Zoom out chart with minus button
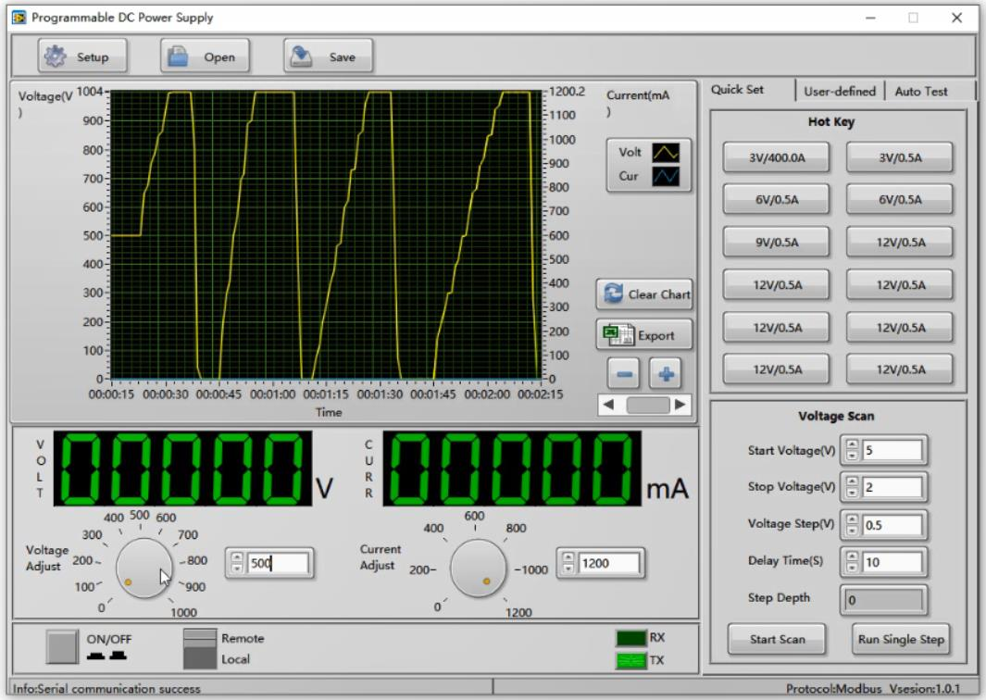 click(625, 373)
